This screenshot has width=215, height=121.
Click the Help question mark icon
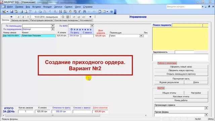click(x=112, y=12)
